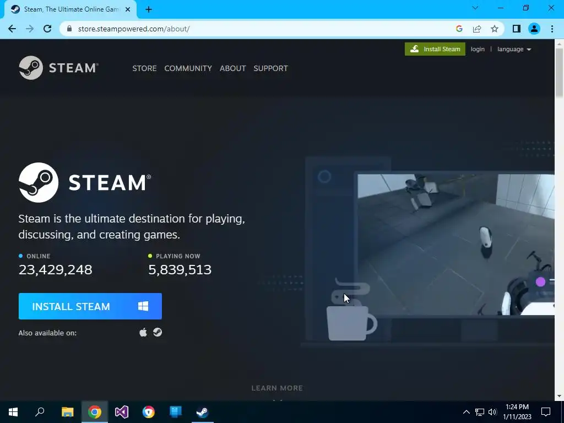Image resolution: width=564 pixels, height=423 pixels.
Task: Expand the tab search chevron
Action: pyautogui.click(x=475, y=8)
